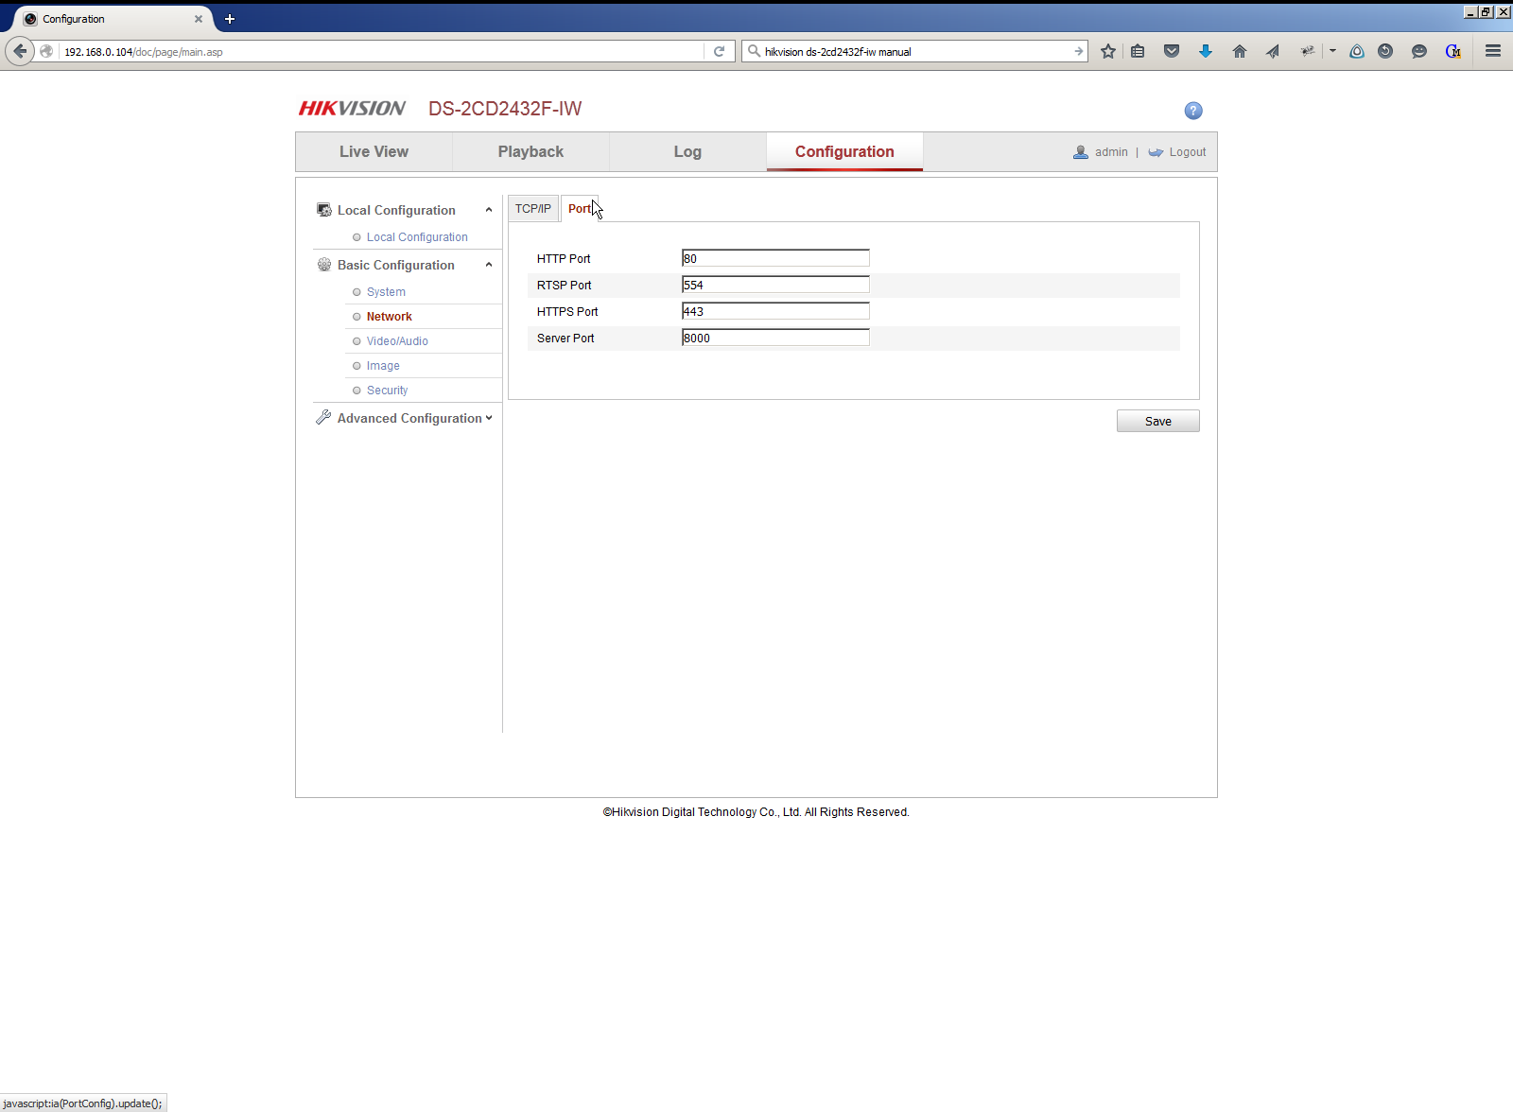Open System under Basic Configuration
Image resolution: width=1513 pixels, height=1112 pixels.
click(386, 292)
